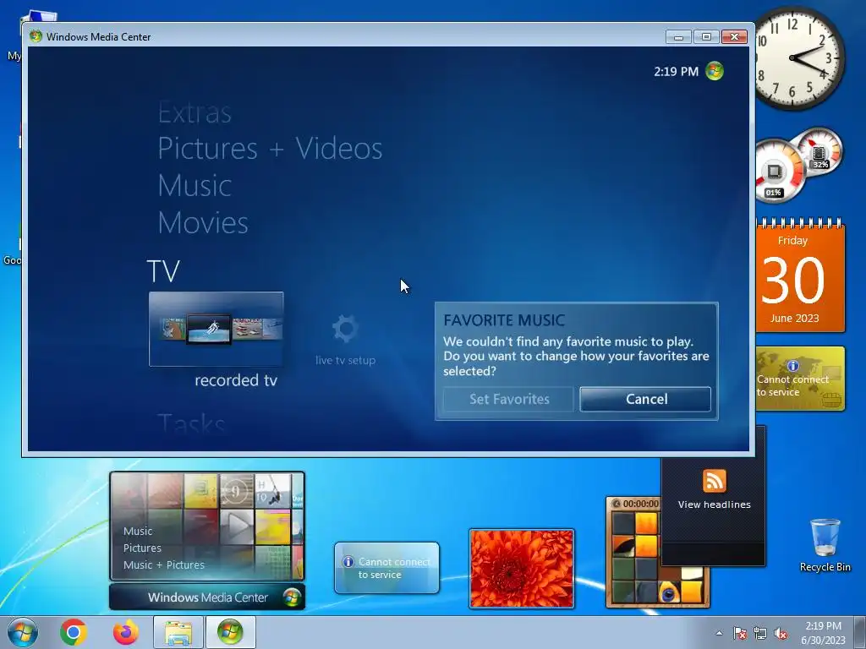Select Pictures in the Media Center gadget

coord(142,548)
